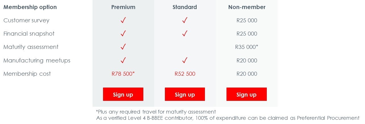Select the Standard column header
Screen dimensions: 365x124
pos(185,7)
